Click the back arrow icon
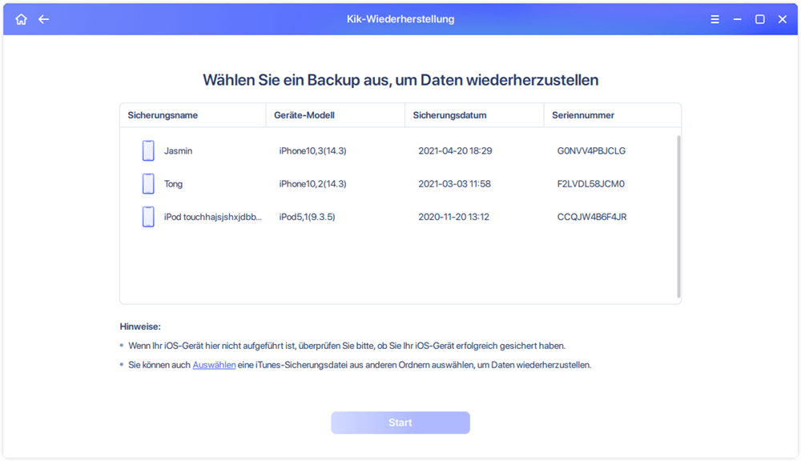 pyautogui.click(x=44, y=19)
